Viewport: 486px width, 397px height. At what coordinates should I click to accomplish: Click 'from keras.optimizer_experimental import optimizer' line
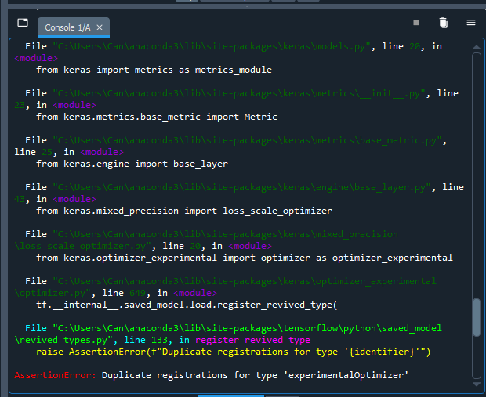click(245, 258)
